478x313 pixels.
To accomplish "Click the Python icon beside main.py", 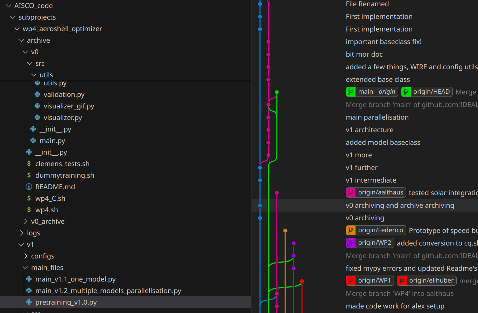I will point(33,141).
